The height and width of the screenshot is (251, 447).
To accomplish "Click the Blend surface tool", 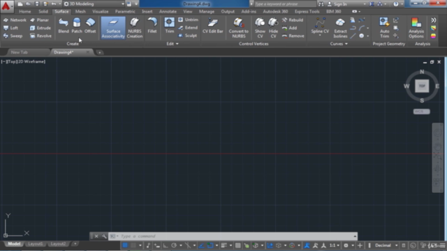I will click(x=64, y=26).
